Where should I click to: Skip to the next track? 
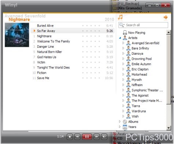[96, 137]
